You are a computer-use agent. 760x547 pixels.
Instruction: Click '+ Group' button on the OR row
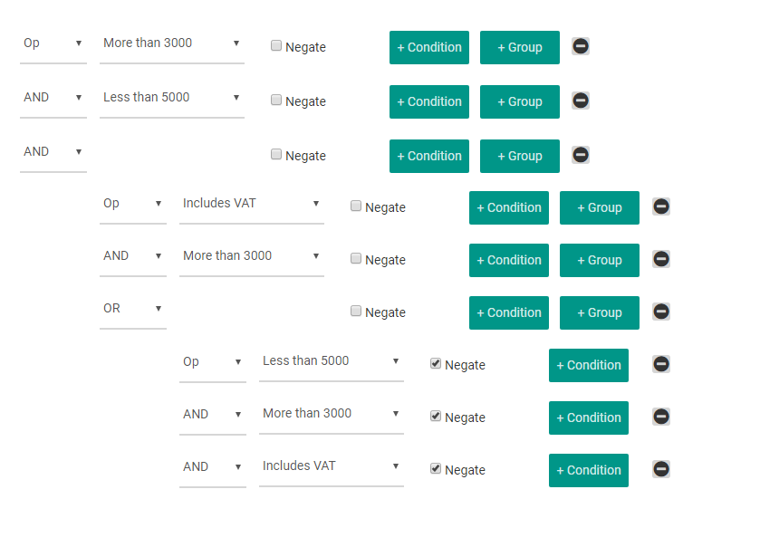[x=599, y=313]
